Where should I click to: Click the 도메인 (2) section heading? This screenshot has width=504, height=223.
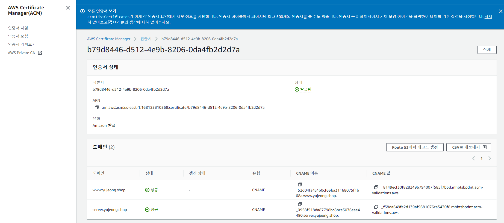104,147
